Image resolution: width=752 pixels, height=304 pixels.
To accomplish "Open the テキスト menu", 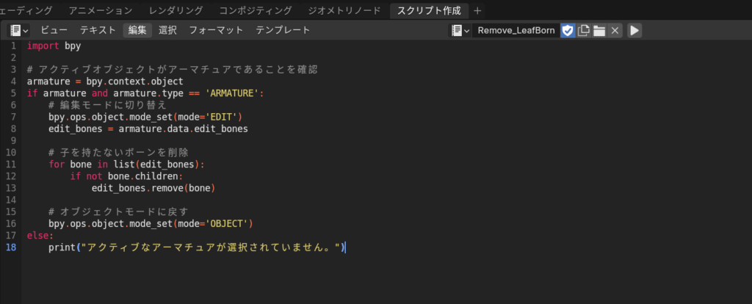I will pos(98,31).
